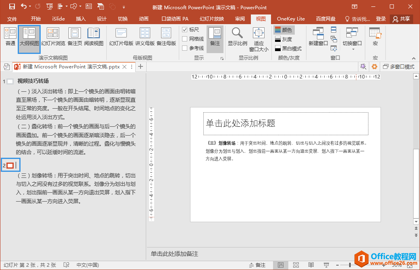Screen dimensions: 420x270
Task: Open the Insert (插入) ribbon tab
Action: pyautogui.click(x=81, y=19)
